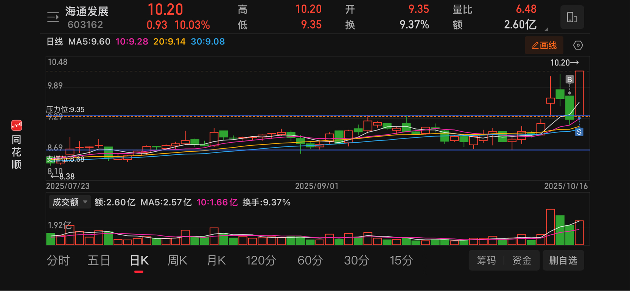Click the 画线 draw line button
This screenshot has width=630, height=291.
[x=544, y=45]
